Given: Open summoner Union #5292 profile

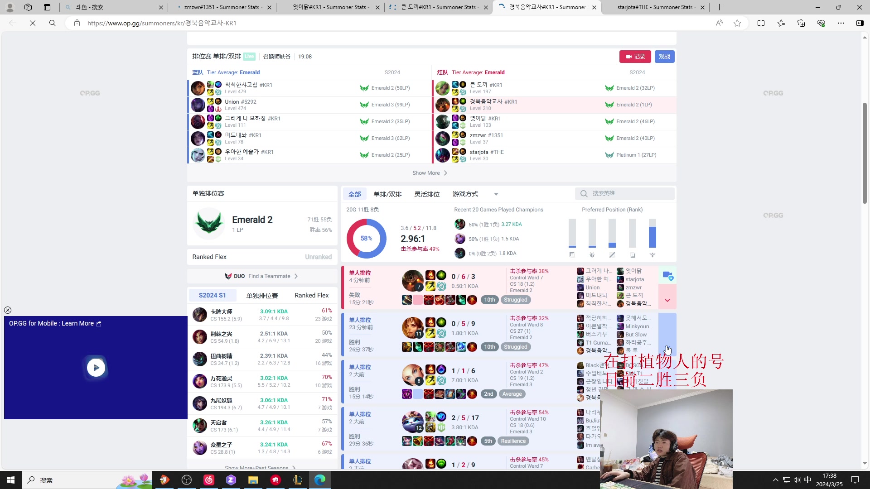Looking at the screenshot, I should coord(241,102).
